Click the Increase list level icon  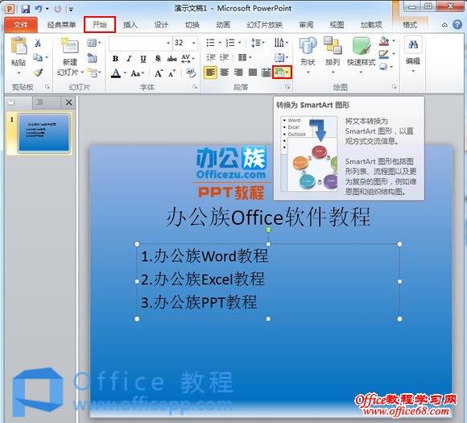click(224, 57)
